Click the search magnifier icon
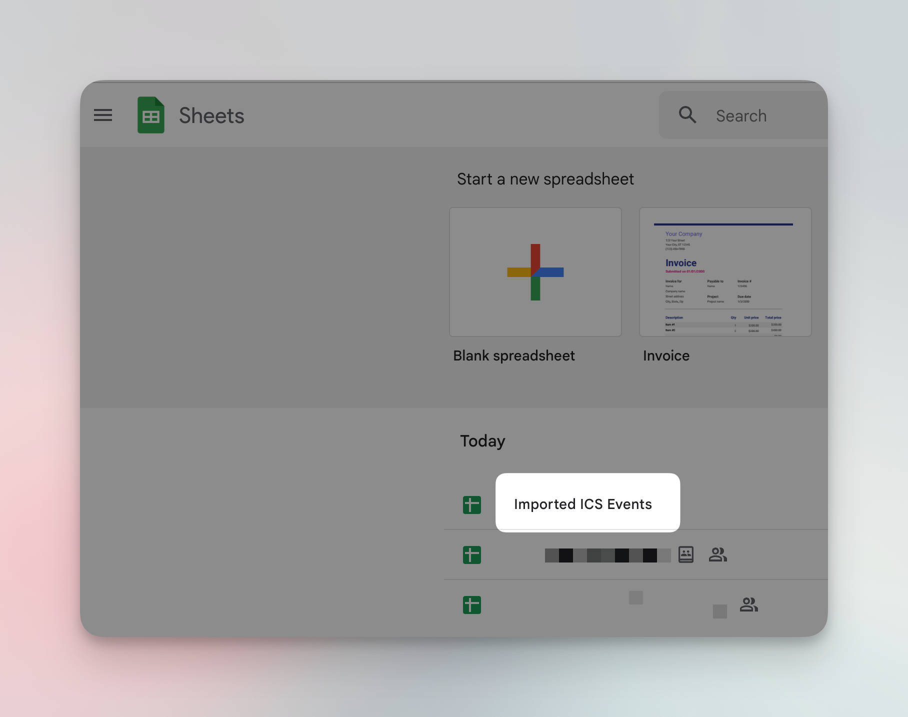Image resolution: width=908 pixels, height=717 pixels. (x=687, y=115)
